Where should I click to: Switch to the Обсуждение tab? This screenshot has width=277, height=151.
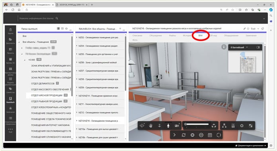click(156, 36)
